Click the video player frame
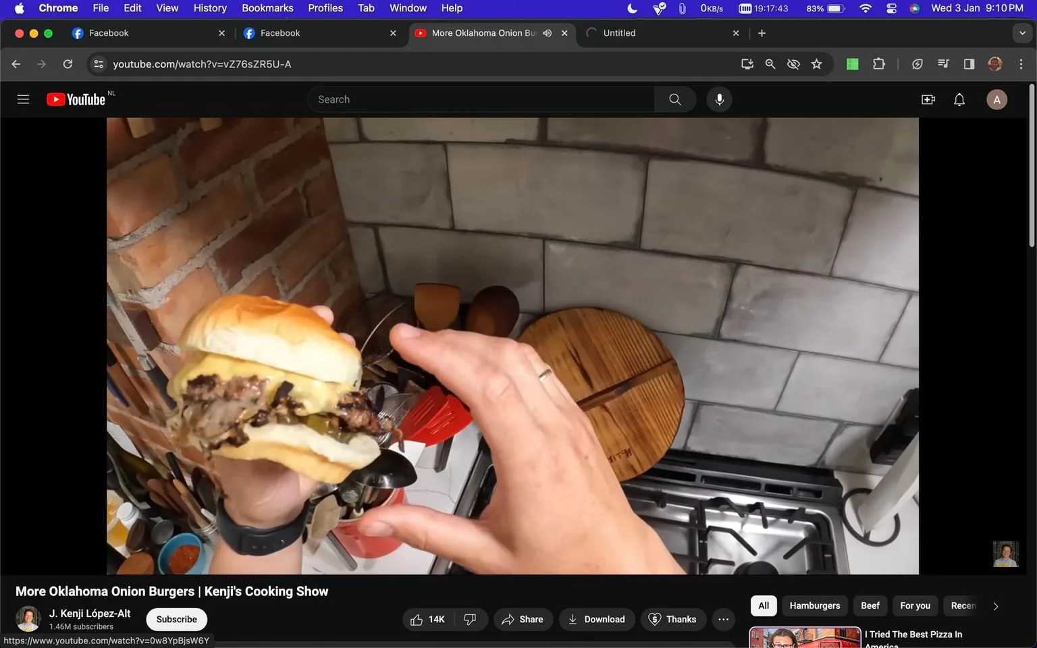 pyautogui.click(x=512, y=346)
